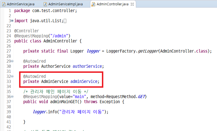Viewport: 217px width, 131px height.
Task: Click the AdminController class name on line 25
Action: [60, 41]
